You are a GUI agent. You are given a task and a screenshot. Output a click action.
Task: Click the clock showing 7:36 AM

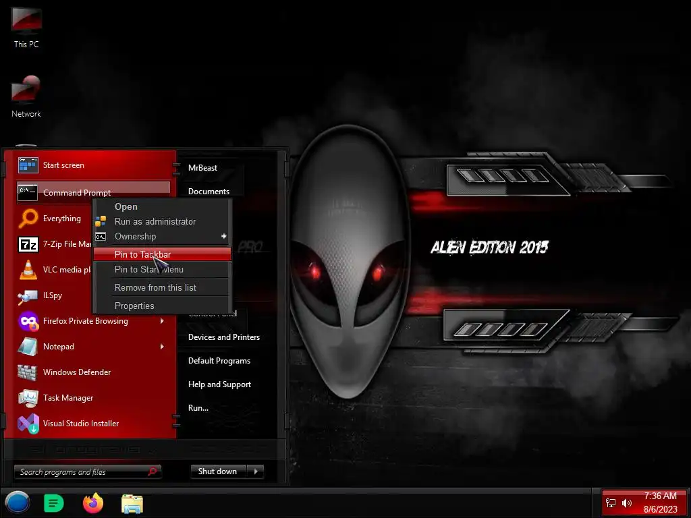coord(660,496)
